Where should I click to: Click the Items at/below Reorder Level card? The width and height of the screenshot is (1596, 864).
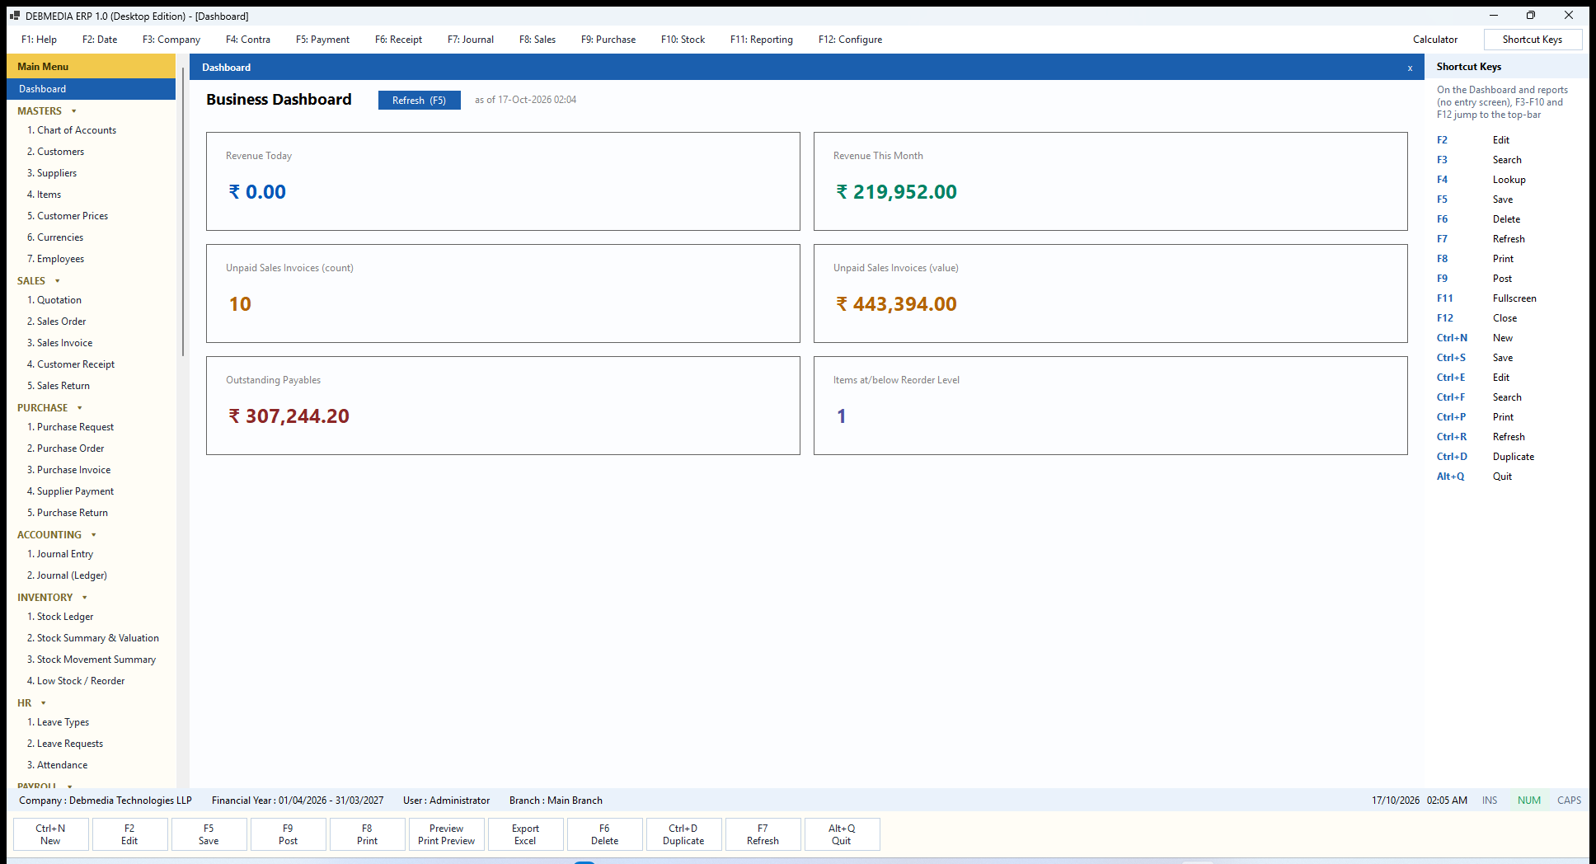click(1110, 406)
